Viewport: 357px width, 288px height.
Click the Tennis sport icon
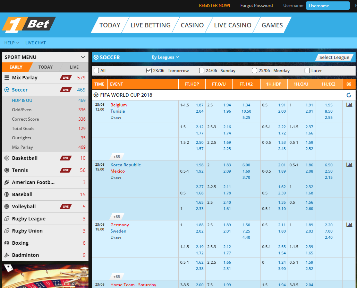point(7,170)
